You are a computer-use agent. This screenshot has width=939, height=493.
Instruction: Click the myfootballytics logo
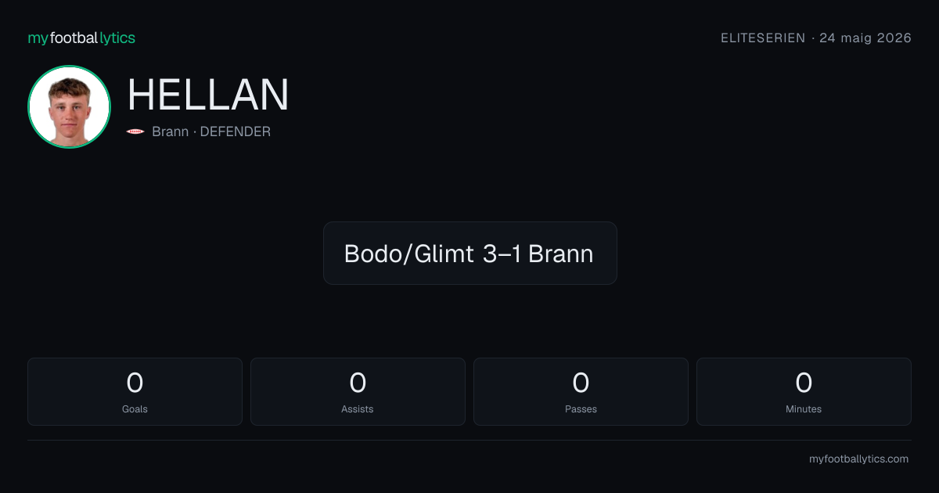[x=81, y=38]
